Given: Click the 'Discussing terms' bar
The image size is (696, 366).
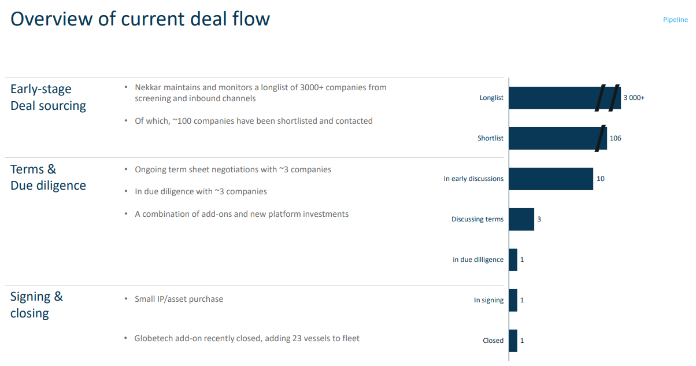Looking at the screenshot, I should [x=521, y=219].
